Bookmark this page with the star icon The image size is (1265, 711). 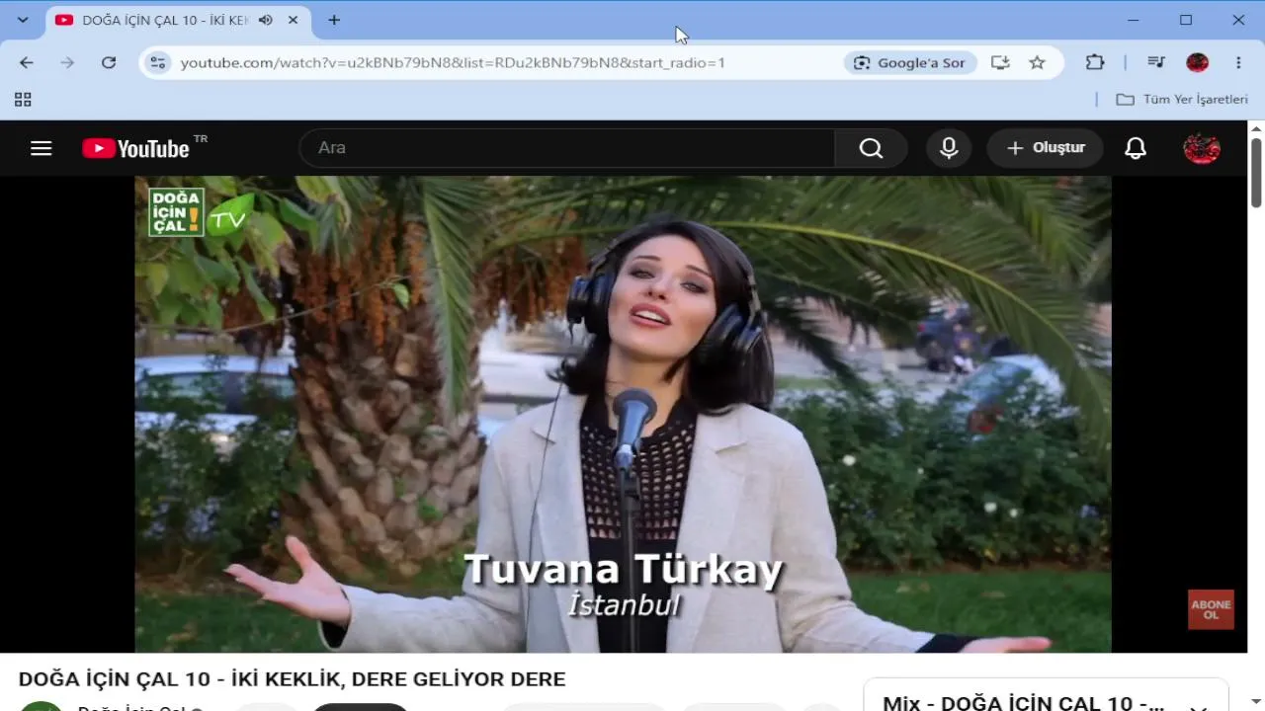1037,62
